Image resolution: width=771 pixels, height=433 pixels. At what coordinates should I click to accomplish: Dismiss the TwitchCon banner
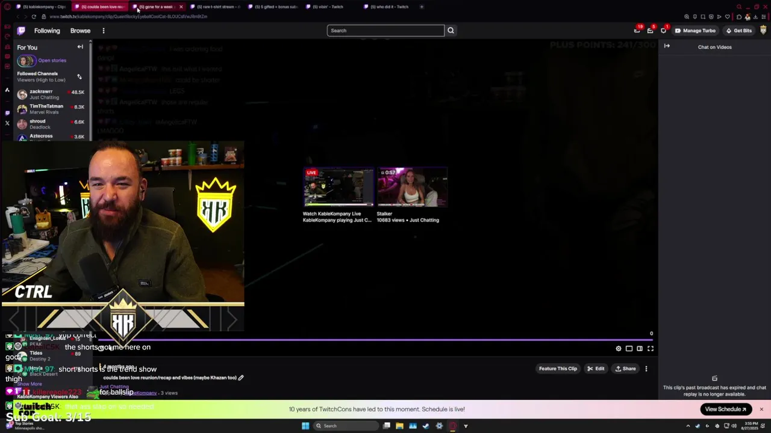point(761,409)
